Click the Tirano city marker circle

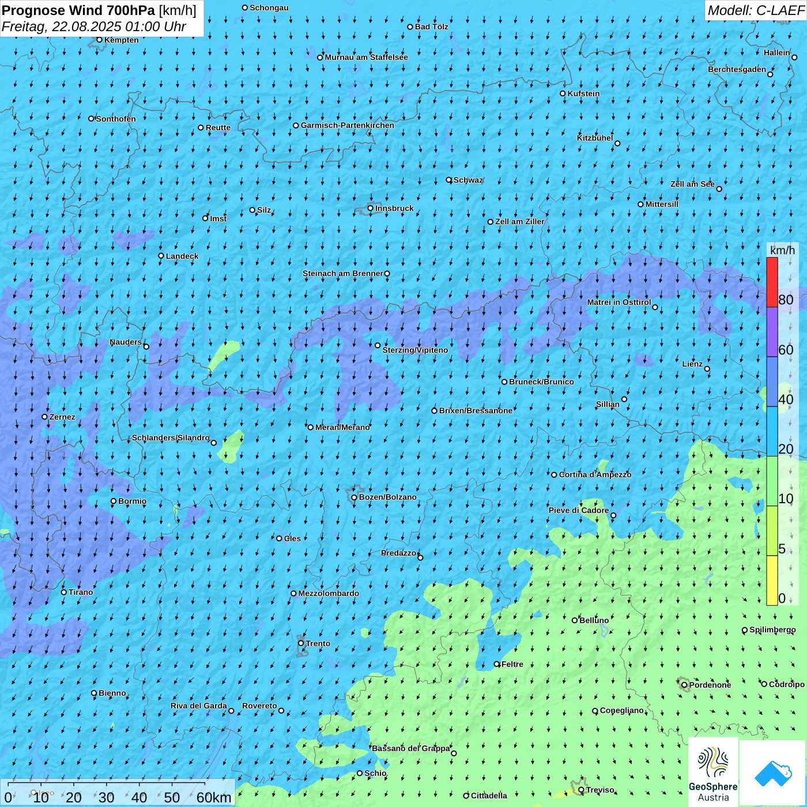[64, 592]
